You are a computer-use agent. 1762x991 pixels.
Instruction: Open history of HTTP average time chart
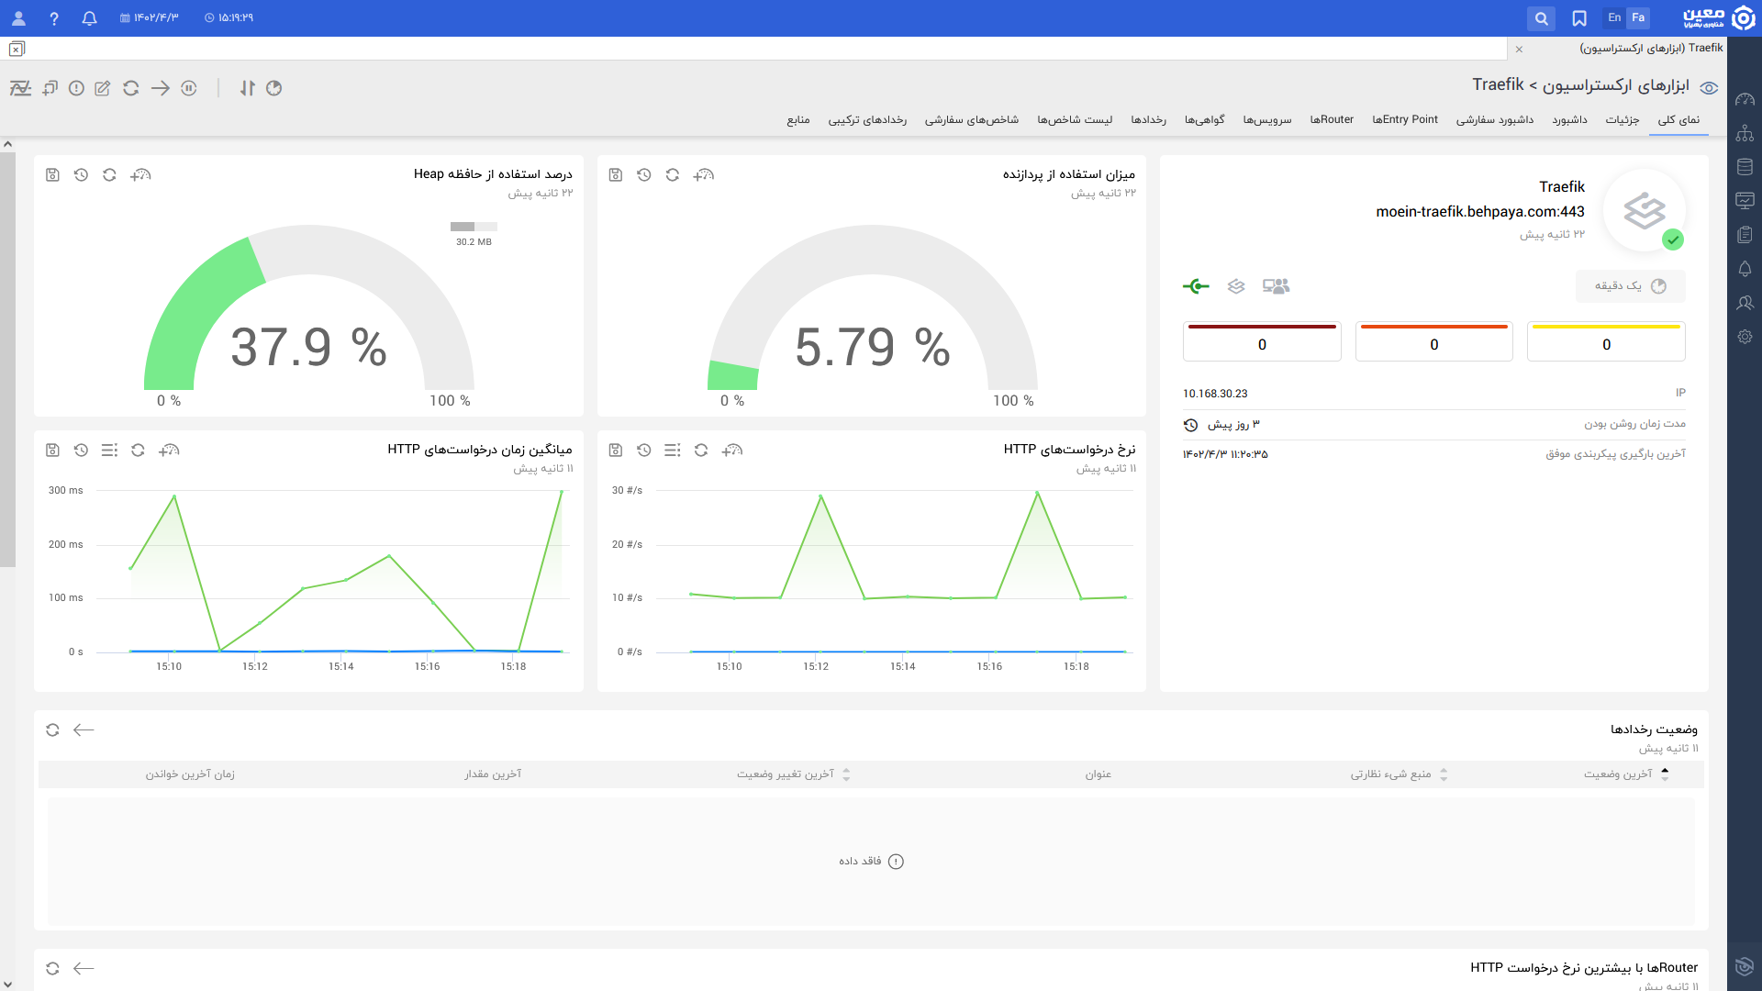click(x=81, y=450)
